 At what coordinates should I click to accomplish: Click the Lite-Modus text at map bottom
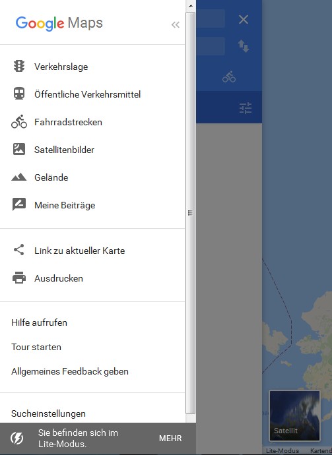click(x=282, y=450)
